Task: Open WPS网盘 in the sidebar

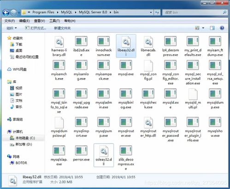Action: 17,69
